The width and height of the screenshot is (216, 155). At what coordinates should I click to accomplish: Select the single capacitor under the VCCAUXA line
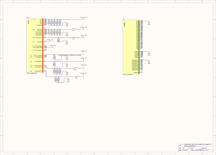[59, 40]
